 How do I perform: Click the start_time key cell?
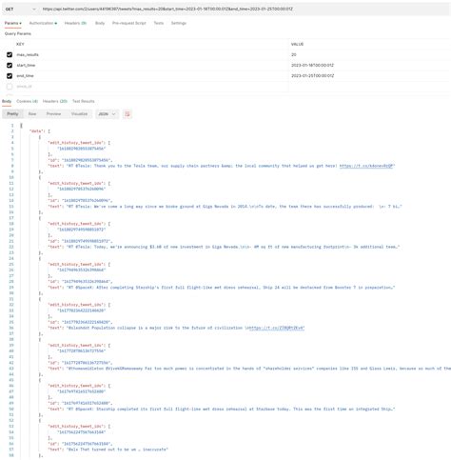[151, 65]
